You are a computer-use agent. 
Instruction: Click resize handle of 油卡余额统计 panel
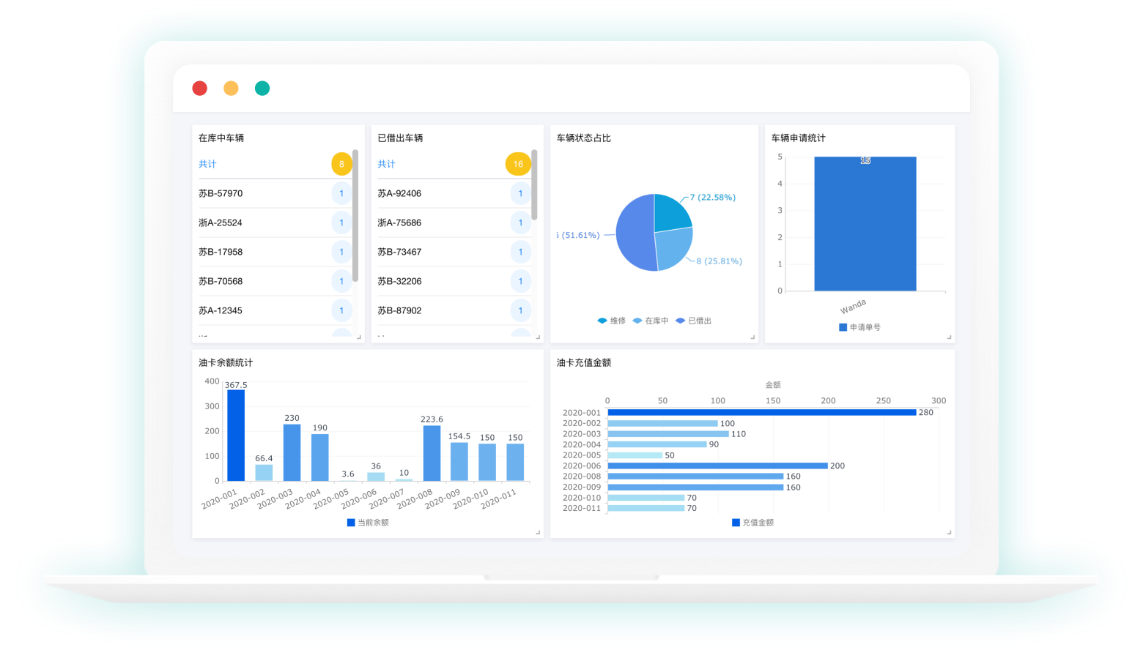coord(538,533)
